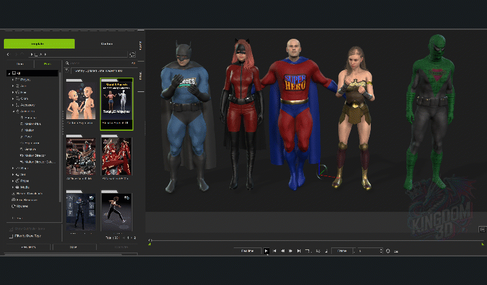Step to the previous frame
This screenshot has height=285, width=487.
[282, 251]
